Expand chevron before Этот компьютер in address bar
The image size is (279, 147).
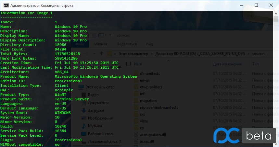point(115,54)
